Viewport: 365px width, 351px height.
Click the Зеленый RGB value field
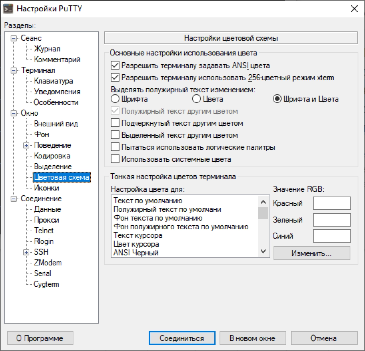(x=332, y=220)
